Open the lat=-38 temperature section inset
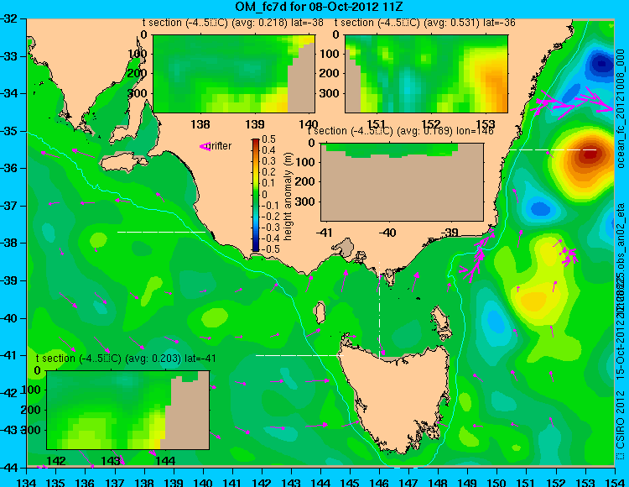 [x=234, y=74]
